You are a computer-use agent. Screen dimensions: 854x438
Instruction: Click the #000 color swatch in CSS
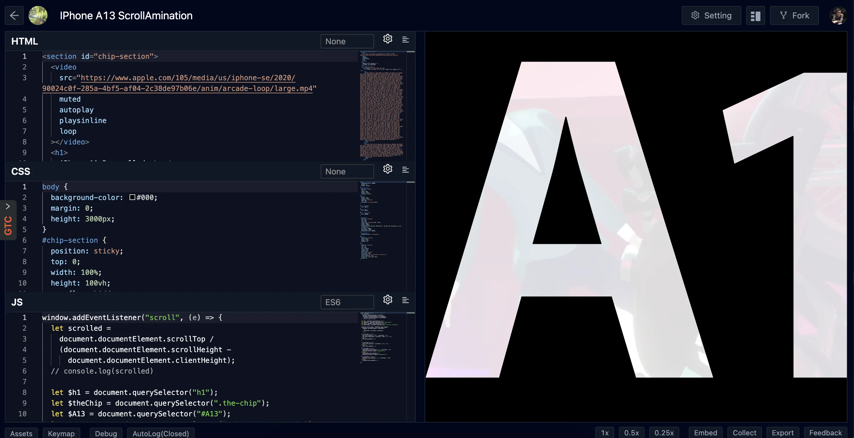click(x=132, y=197)
